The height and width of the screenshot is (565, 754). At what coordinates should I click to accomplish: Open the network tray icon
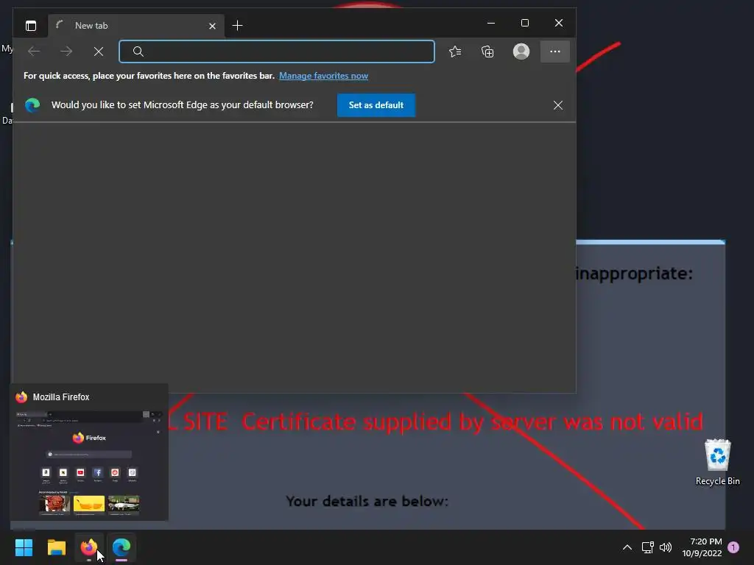pyautogui.click(x=647, y=547)
